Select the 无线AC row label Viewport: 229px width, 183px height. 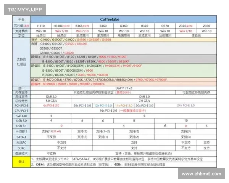21,143
